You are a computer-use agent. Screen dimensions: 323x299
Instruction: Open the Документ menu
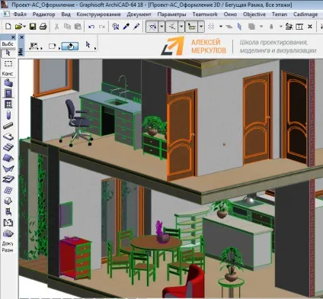[139, 14]
